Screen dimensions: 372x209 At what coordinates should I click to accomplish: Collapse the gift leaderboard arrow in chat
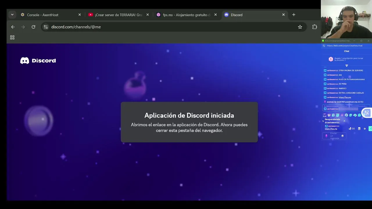point(346,66)
